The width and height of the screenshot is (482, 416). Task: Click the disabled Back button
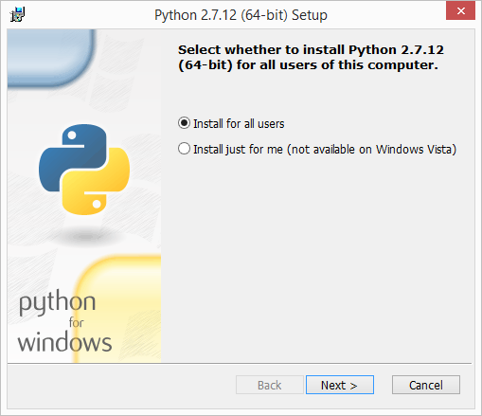click(270, 385)
